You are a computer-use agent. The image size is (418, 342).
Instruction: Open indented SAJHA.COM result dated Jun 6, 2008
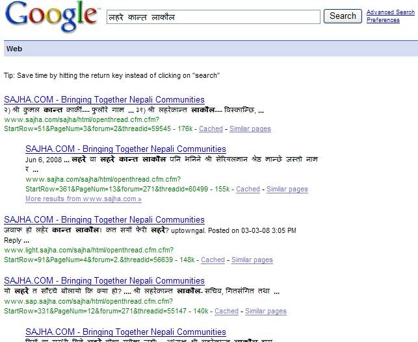tap(125, 149)
